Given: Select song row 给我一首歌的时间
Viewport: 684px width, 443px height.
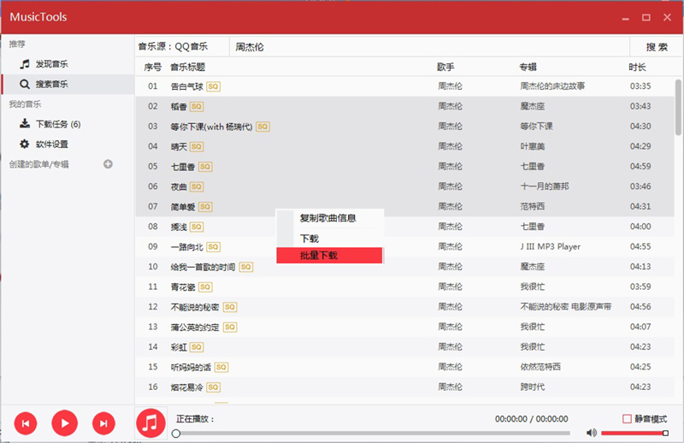Looking at the screenshot, I should (x=404, y=267).
